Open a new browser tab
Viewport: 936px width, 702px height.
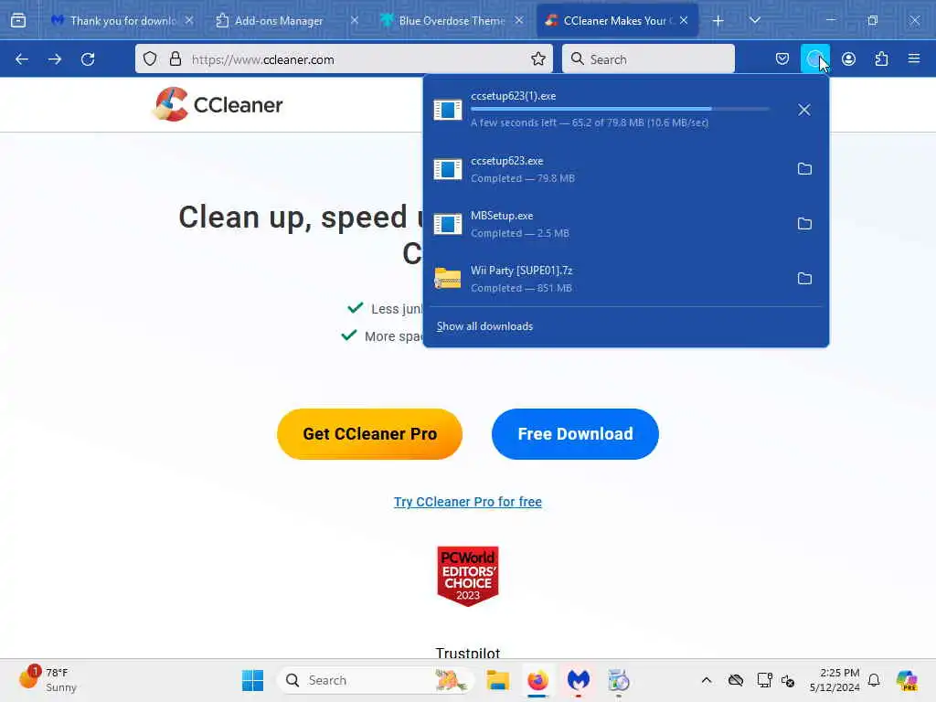[x=718, y=21]
